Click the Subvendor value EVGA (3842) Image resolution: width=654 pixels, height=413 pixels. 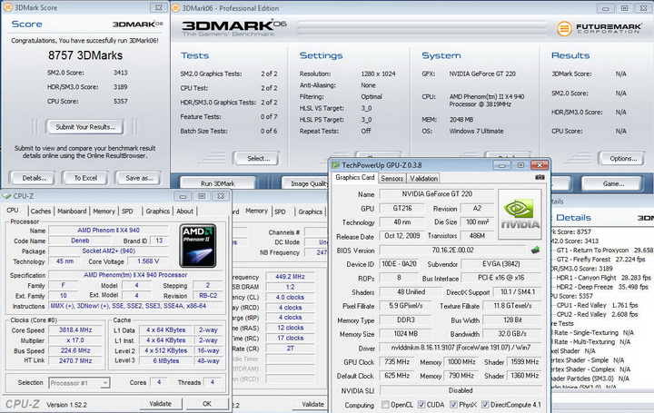pyautogui.click(x=500, y=264)
